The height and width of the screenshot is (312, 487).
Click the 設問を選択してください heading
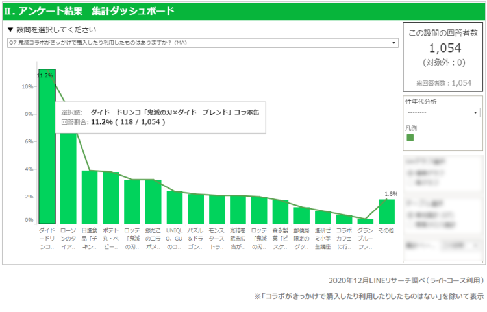click(x=55, y=30)
